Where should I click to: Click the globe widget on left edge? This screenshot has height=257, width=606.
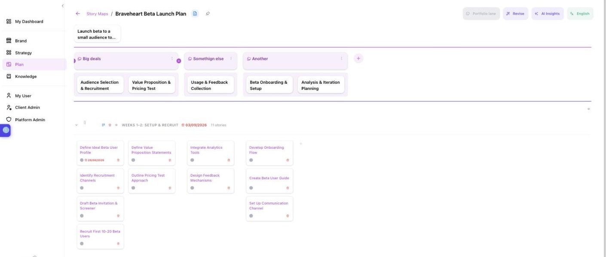pyautogui.click(x=6, y=130)
